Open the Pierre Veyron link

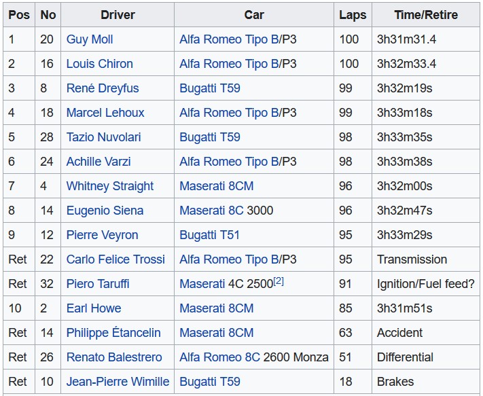coord(102,235)
